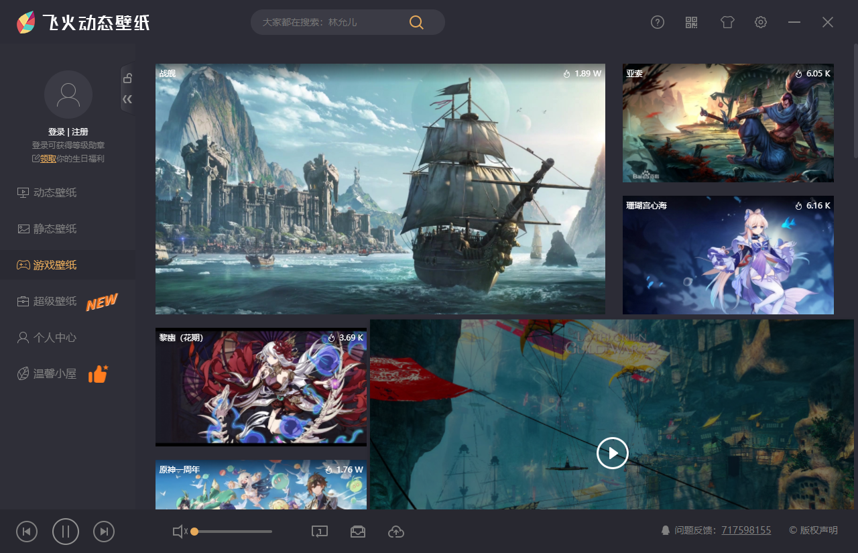Open the 717598155 feedback link
Image resolution: width=858 pixels, height=553 pixels.
(746, 530)
